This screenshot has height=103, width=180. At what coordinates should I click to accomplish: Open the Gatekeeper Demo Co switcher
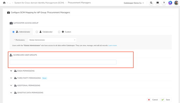coord(134,3)
